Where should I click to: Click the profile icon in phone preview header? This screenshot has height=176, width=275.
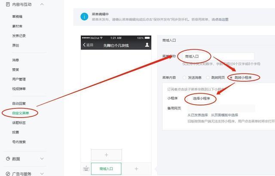147,45
